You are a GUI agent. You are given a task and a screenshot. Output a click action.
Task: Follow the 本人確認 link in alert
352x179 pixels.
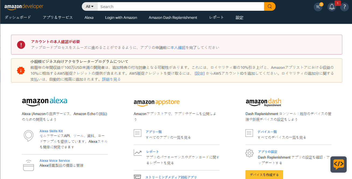(178, 47)
